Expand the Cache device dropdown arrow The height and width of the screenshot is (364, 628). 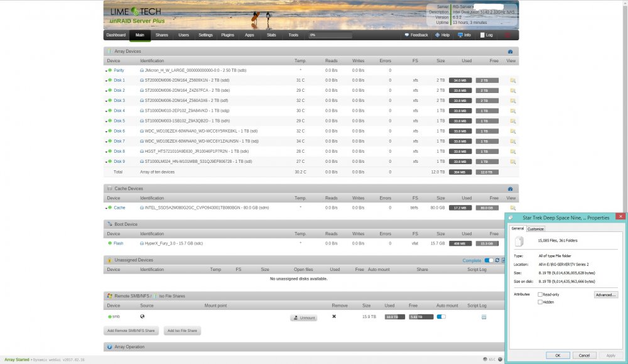coord(107,209)
